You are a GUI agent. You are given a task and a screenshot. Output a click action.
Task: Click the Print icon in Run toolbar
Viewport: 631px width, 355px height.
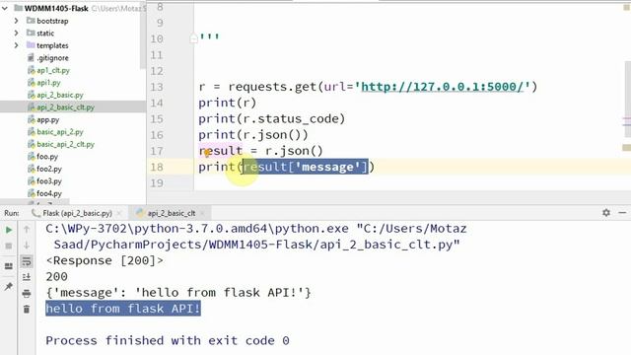point(27,294)
